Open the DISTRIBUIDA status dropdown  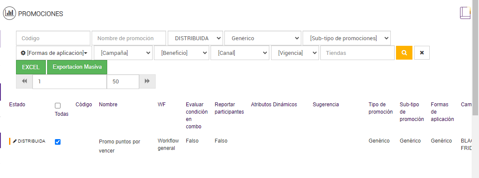[195, 38]
